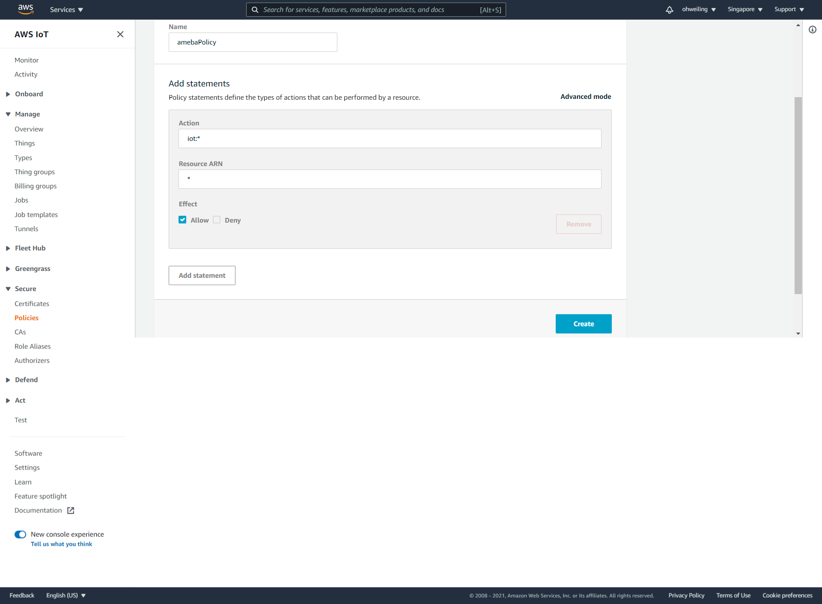Click the Add statement button
822x604 pixels.
[202, 276]
